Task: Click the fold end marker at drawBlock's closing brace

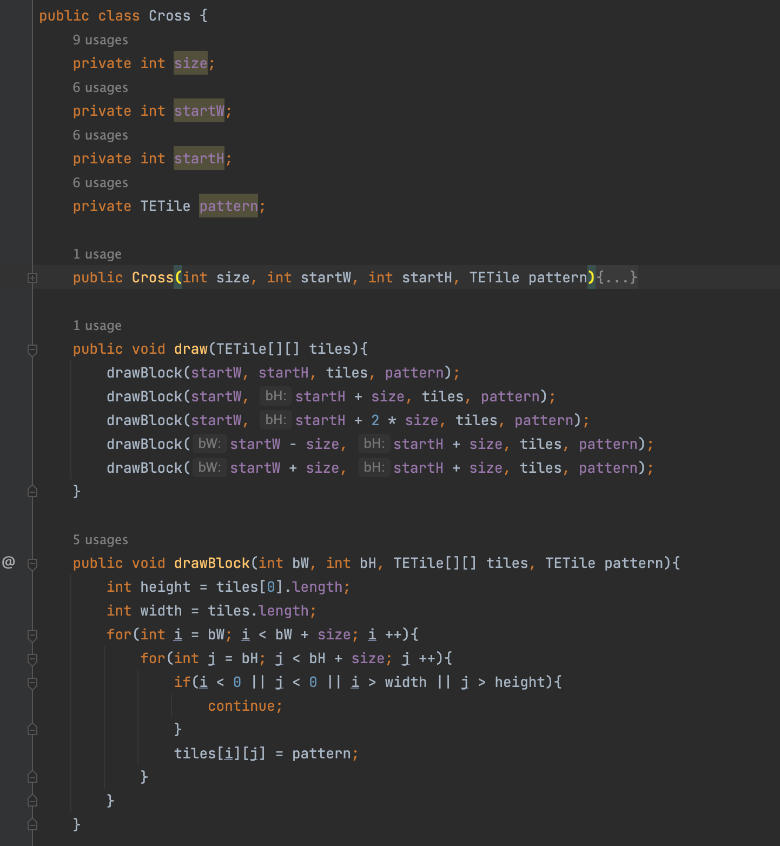Action: [32, 824]
